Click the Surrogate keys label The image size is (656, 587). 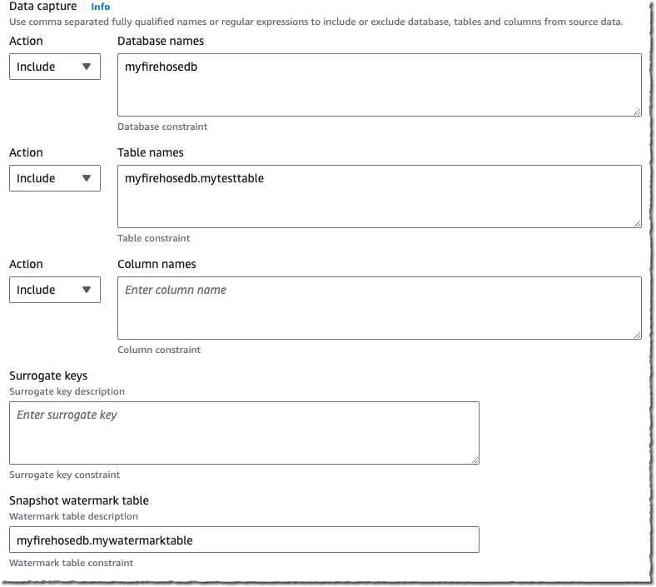[x=48, y=376]
